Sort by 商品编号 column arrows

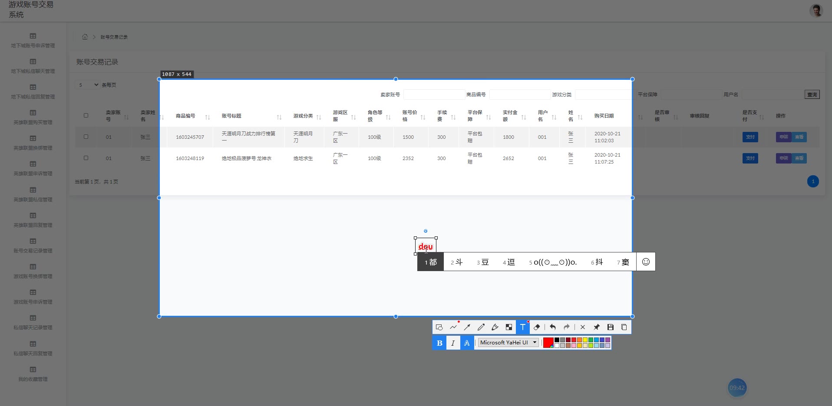[x=208, y=117]
